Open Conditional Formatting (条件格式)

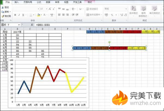[x=133, y=11]
